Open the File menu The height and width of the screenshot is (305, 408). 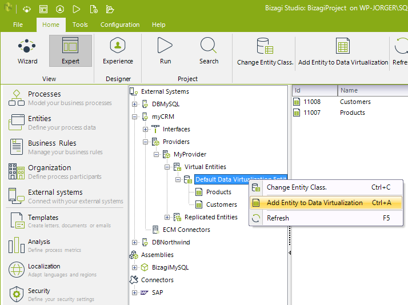tap(18, 25)
